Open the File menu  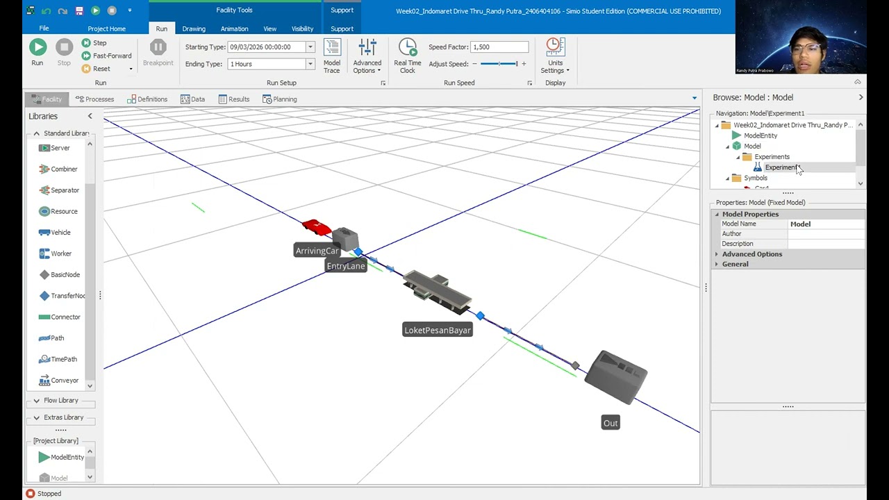tap(44, 28)
